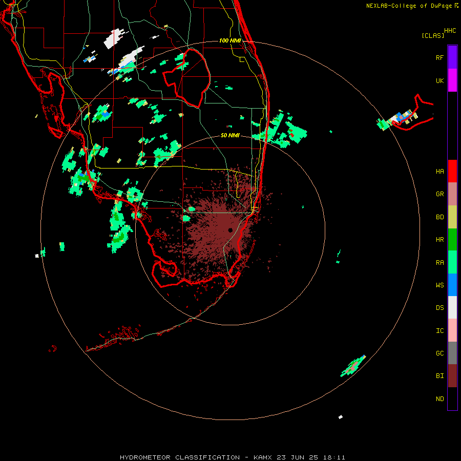The height and width of the screenshot is (461, 461).
Task: Click the HA red legend swatch
Action: coord(452,171)
